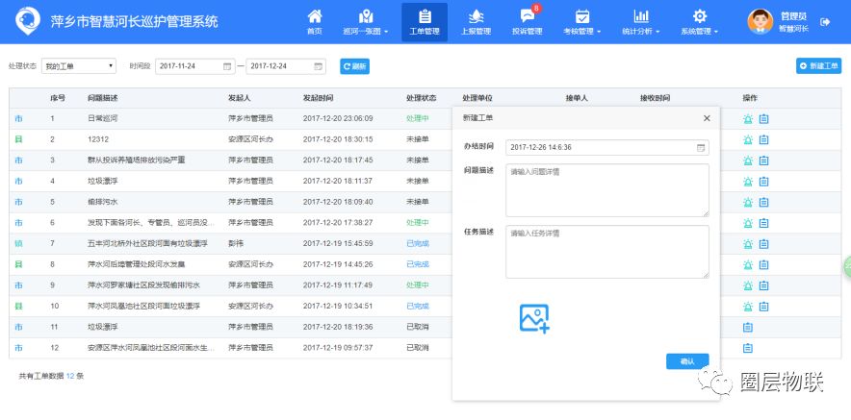
Task: Click the logout exit icon
Action: (825, 22)
